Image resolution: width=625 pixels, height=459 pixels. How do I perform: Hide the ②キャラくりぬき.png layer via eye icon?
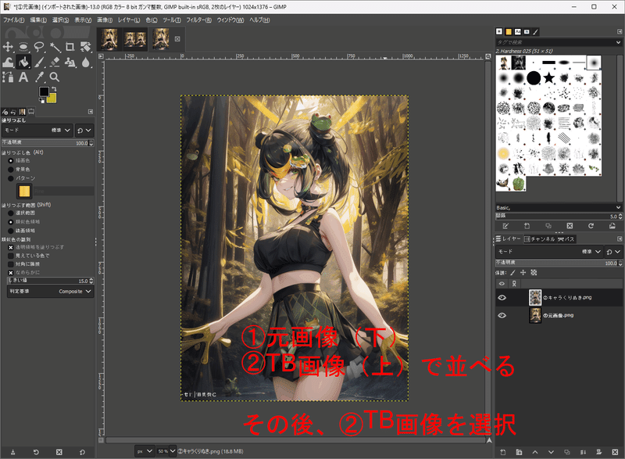pos(502,298)
